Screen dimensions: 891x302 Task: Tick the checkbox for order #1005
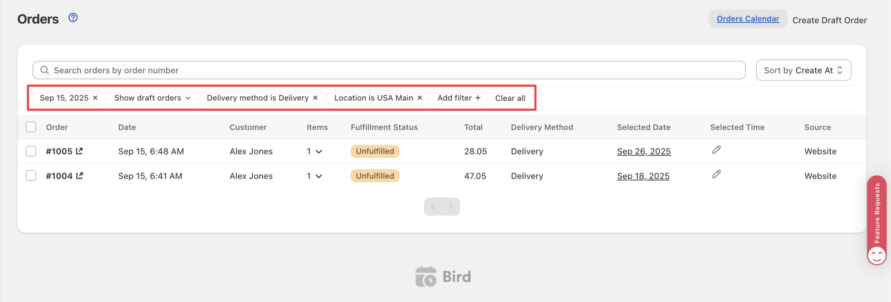point(31,151)
